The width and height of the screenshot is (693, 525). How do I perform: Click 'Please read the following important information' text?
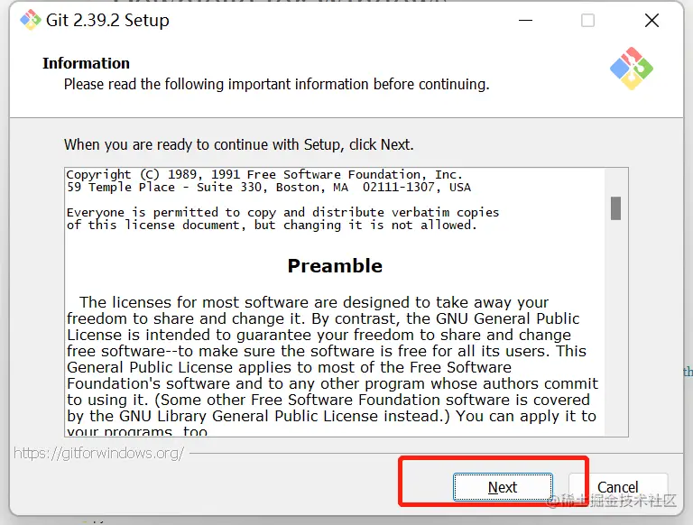pyautogui.click(x=277, y=84)
